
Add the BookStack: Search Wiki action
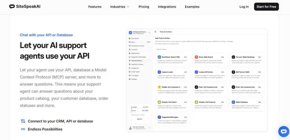coord(185,57)
